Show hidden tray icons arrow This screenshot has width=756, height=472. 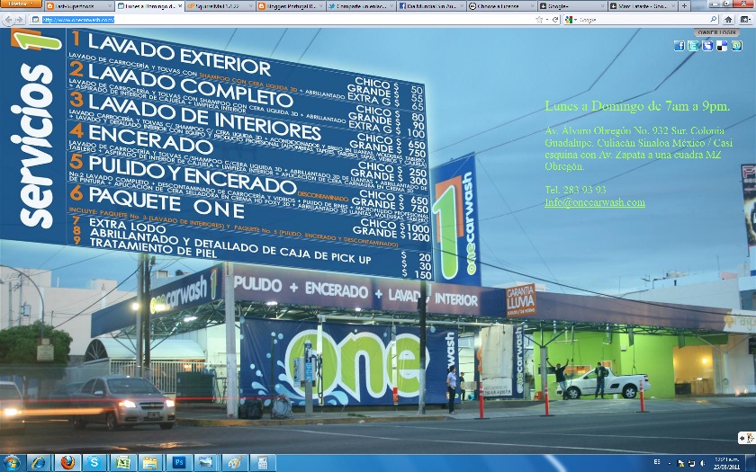tap(670, 463)
